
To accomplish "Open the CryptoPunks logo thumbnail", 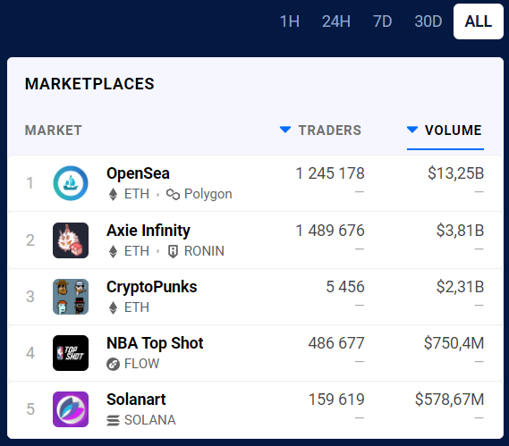I will point(71,297).
